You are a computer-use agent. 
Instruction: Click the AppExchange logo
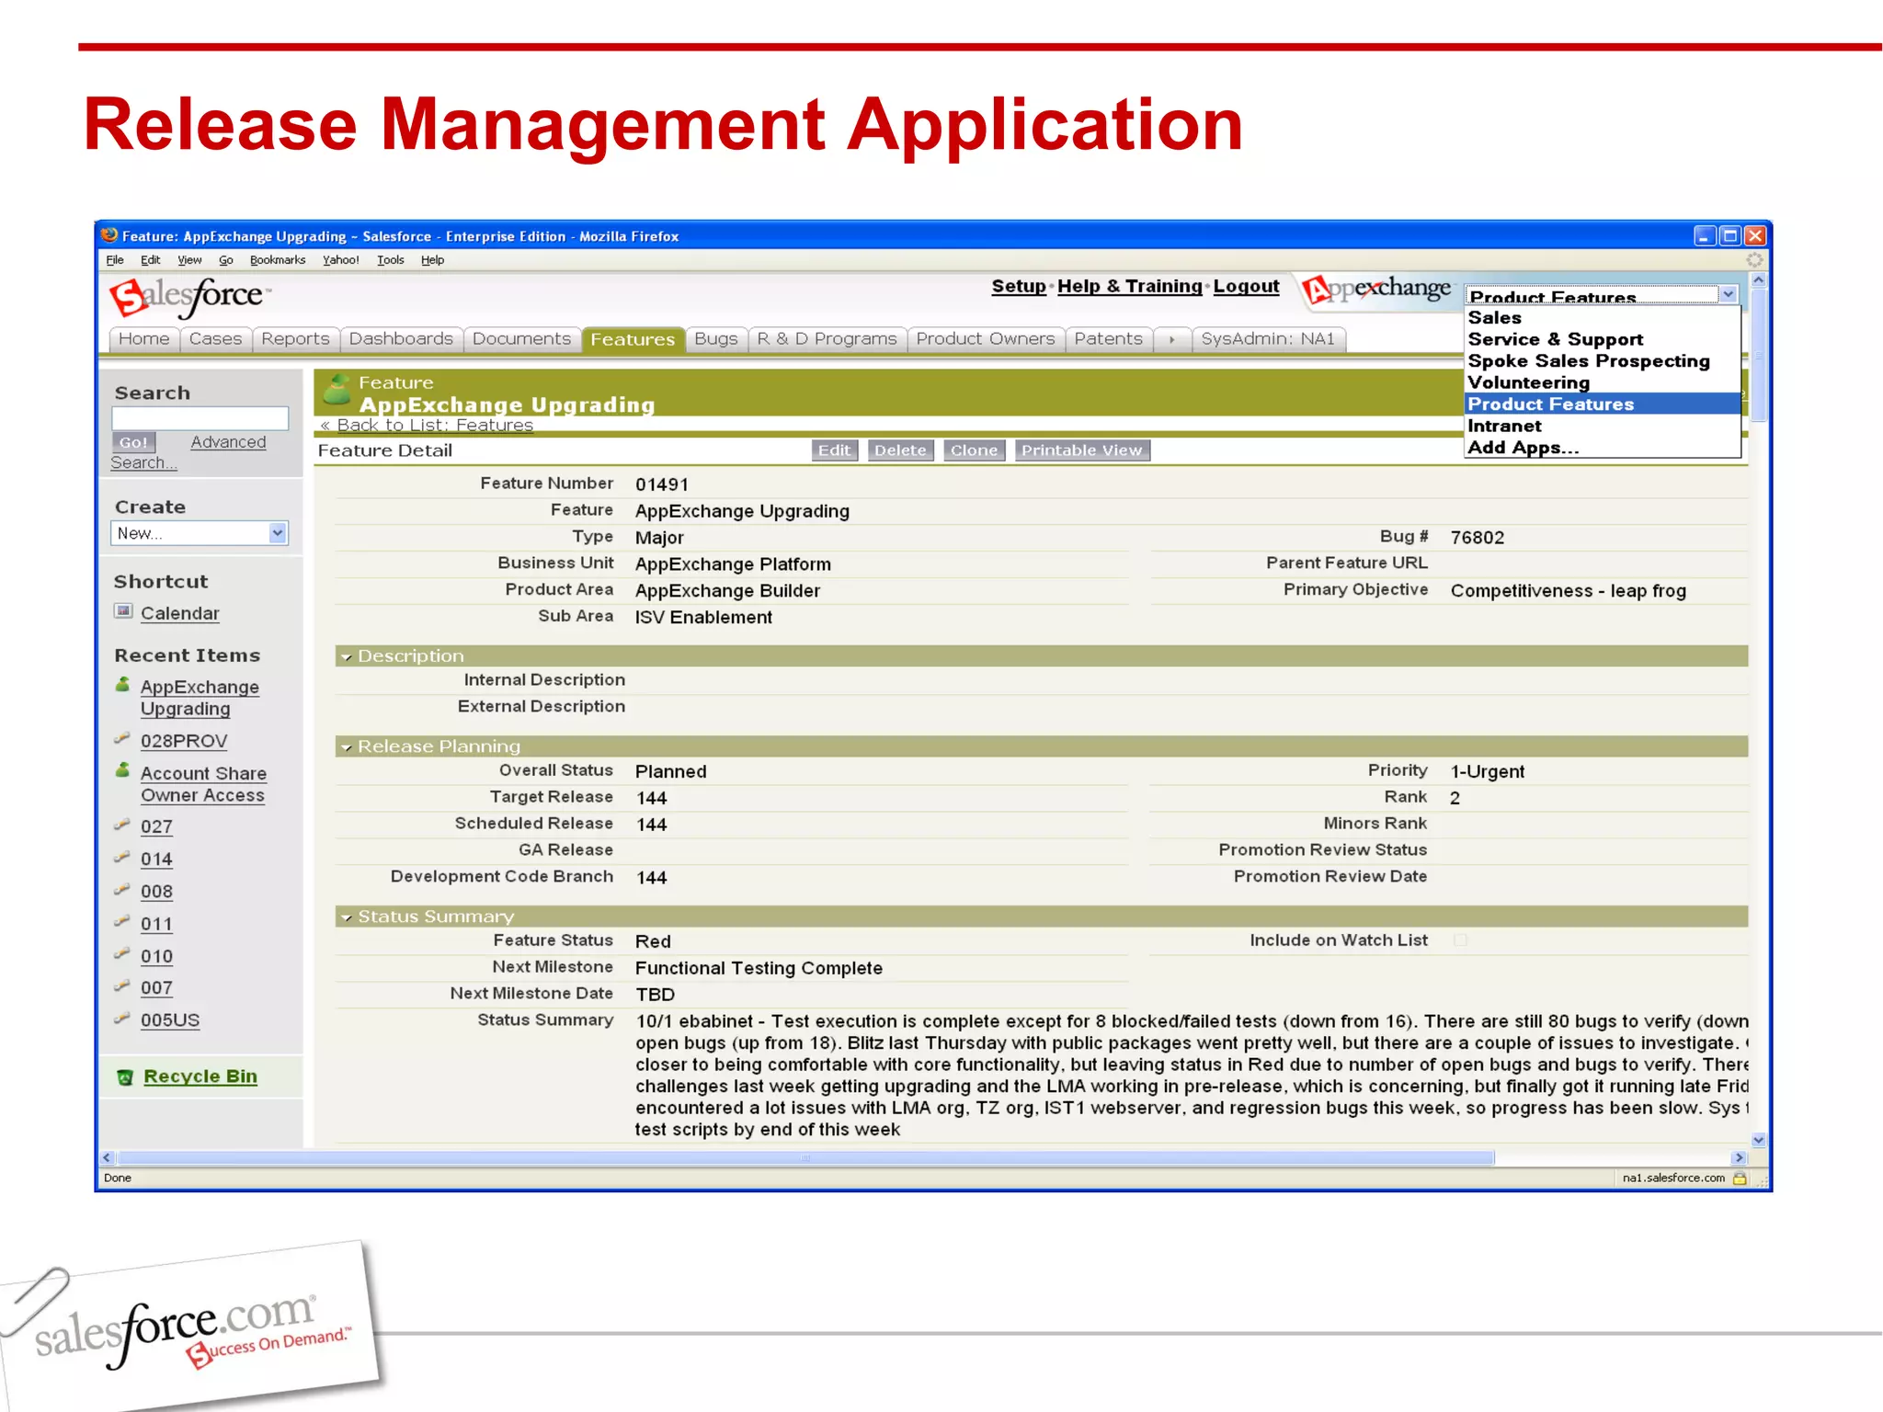1376,290
